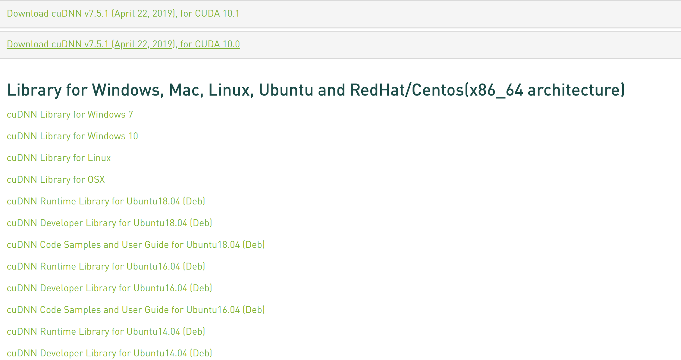Open cuDNN Library for OSX link
Screen dimensions: 681x360
click(56, 180)
